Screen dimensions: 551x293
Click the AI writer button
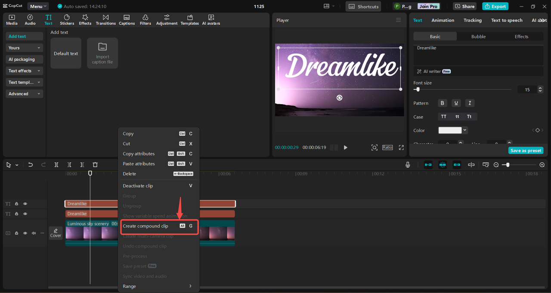tap(433, 71)
